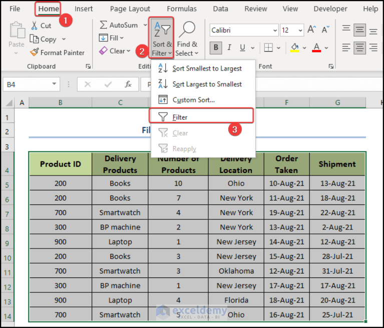
Task: Choose Sort Smallest to Largest
Action: click(x=203, y=68)
